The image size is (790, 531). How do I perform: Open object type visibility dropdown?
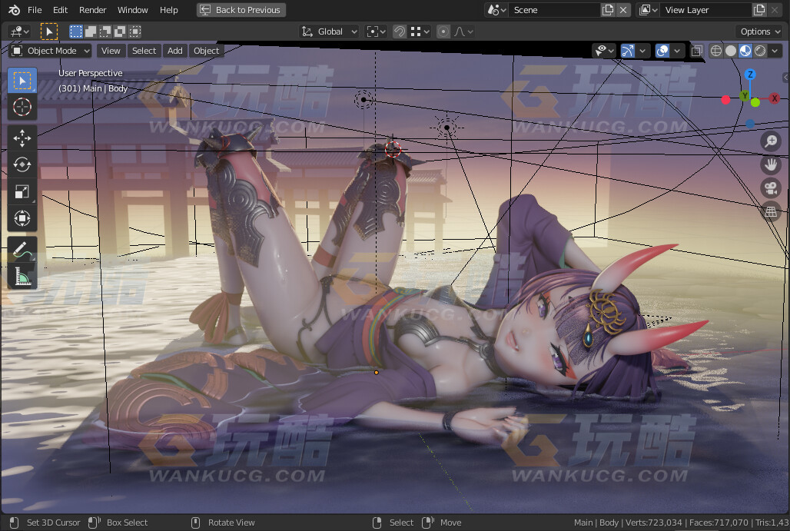coord(605,51)
